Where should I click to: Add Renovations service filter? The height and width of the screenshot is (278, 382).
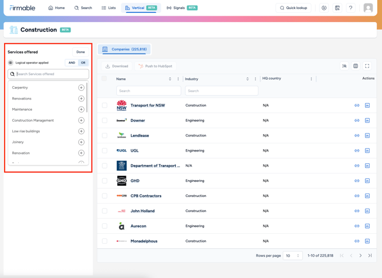pyautogui.click(x=81, y=98)
